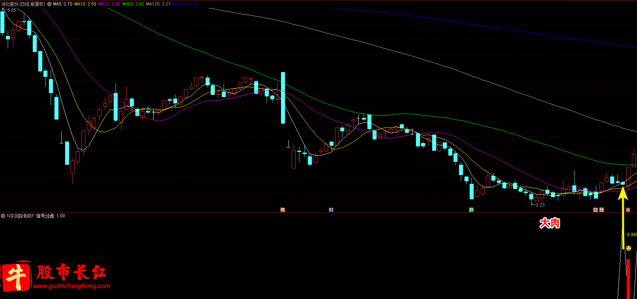Click the N字回踩低吸F indicator name
The image size is (637, 299).
[x=20, y=216]
